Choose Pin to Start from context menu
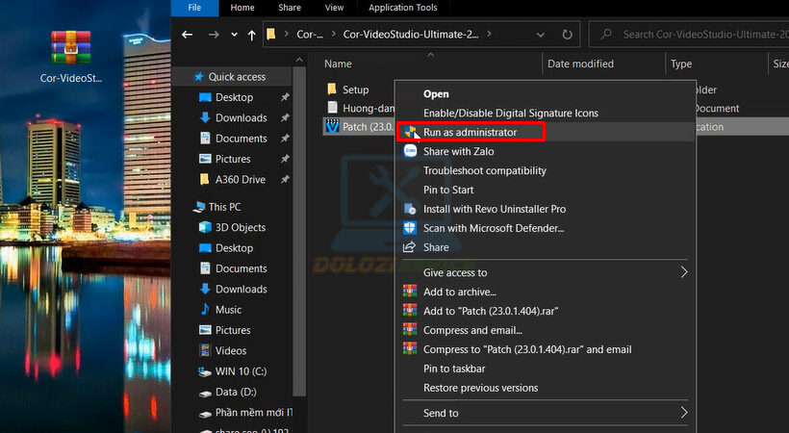Viewport: 789px width, 433px height. 448,190
